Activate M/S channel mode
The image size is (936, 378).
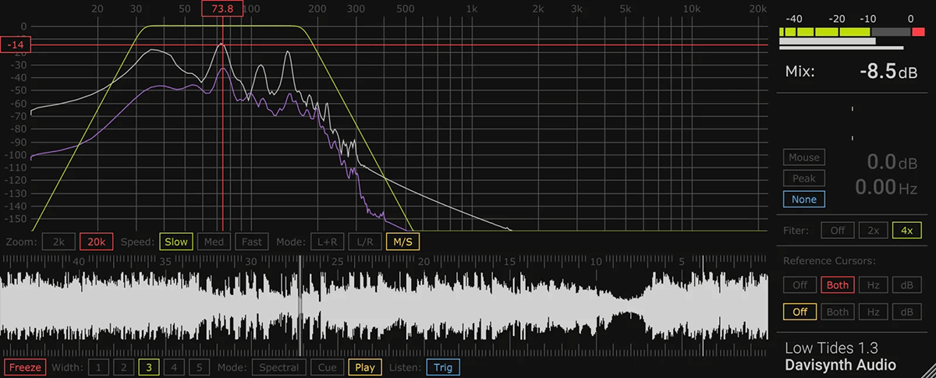click(x=402, y=242)
